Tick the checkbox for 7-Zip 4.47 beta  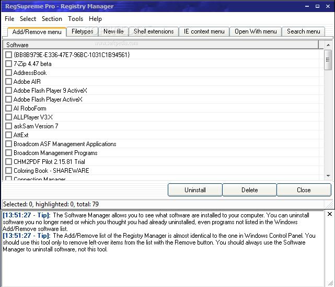8,64
